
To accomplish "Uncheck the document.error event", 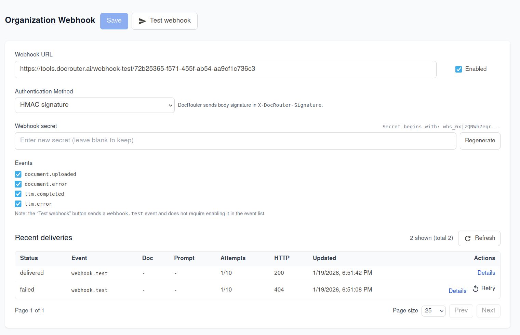I will [18, 184].
